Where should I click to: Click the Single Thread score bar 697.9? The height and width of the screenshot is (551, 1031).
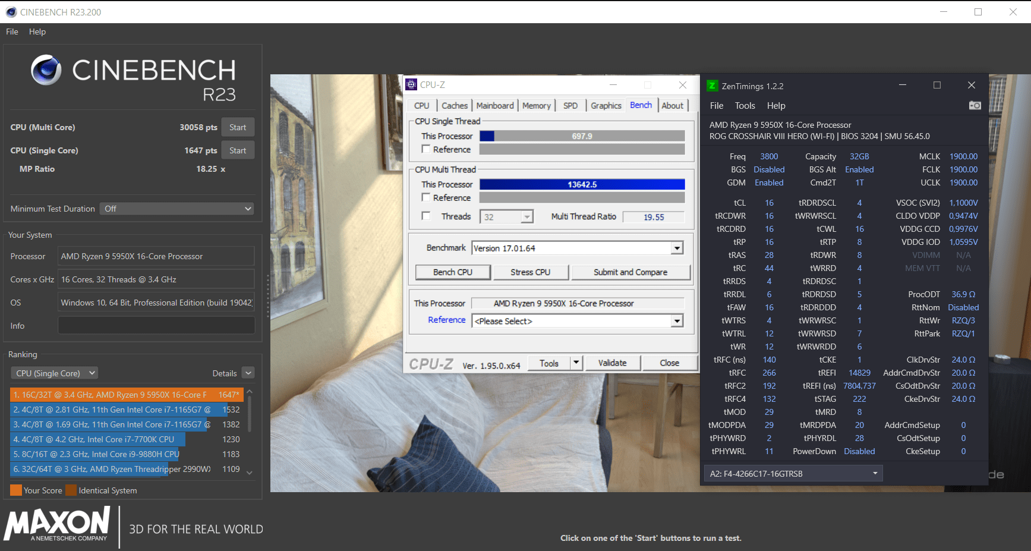(582, 136)
